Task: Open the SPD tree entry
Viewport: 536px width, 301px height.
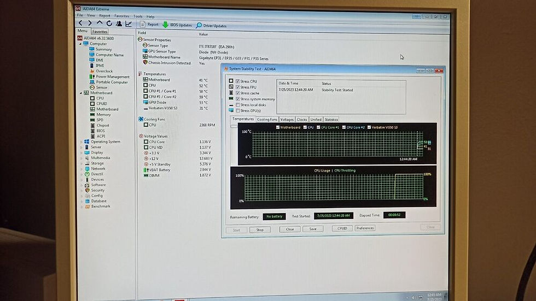Action: [100, 120]
